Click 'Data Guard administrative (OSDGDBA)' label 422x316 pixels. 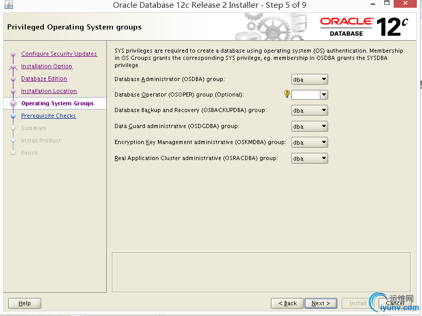pos(177,126)
